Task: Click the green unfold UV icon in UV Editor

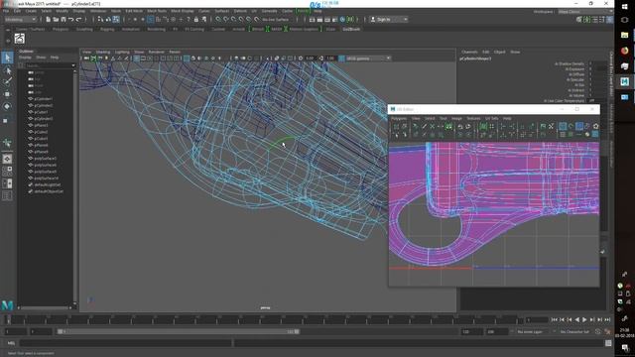Action: click(x=448, y=126)
